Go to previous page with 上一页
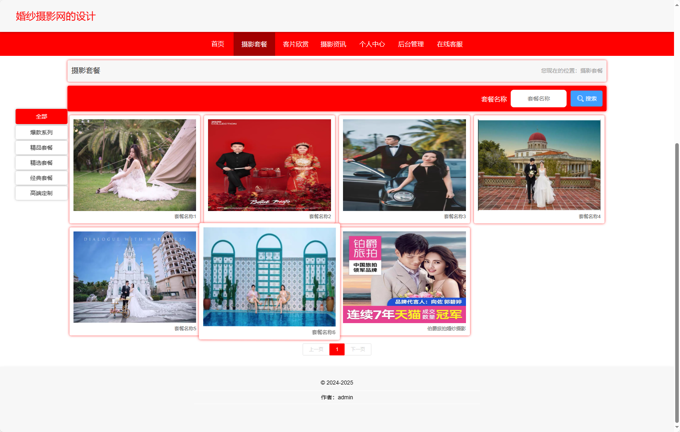This screenshot has height=432, width=680. pyautogui.click(x=316, y=349)
